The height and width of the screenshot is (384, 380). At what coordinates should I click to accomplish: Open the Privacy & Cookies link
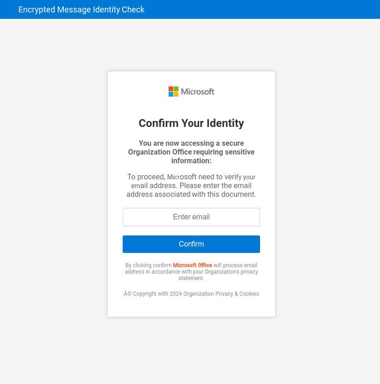click(237, 294)
